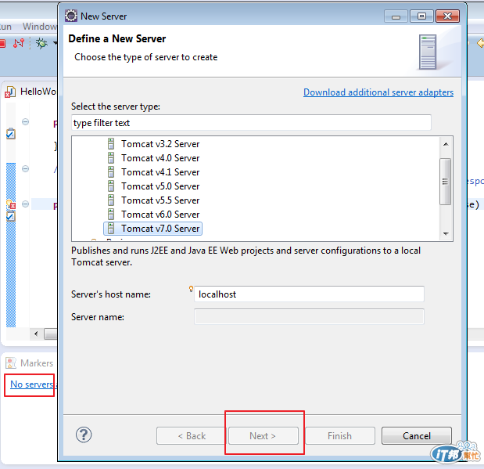Image resolution: width=484 pixels, height=469 pixels.
Task: Click the Markers tab icon
Action: [x=11, y=363]
